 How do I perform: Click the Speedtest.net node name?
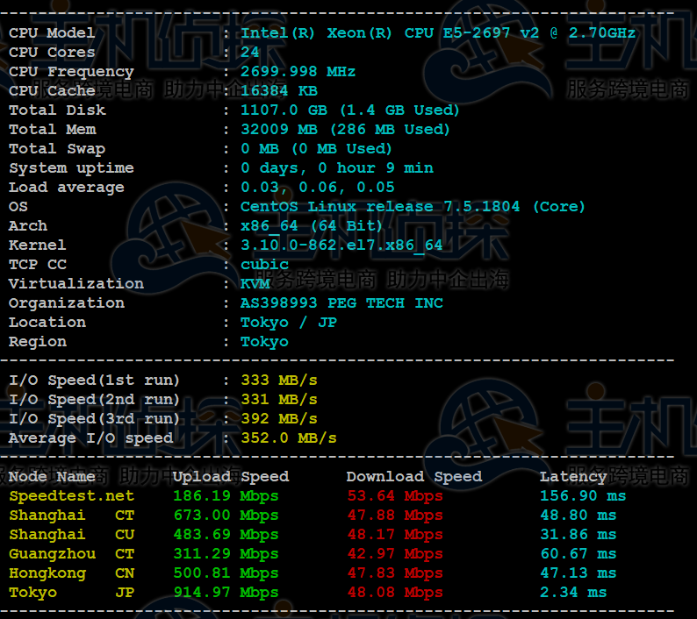(71, 496)
